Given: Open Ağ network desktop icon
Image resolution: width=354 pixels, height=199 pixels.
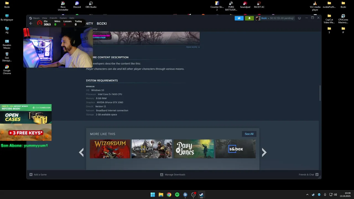Looking at the screenshot, I should click(x=7, y=30).
